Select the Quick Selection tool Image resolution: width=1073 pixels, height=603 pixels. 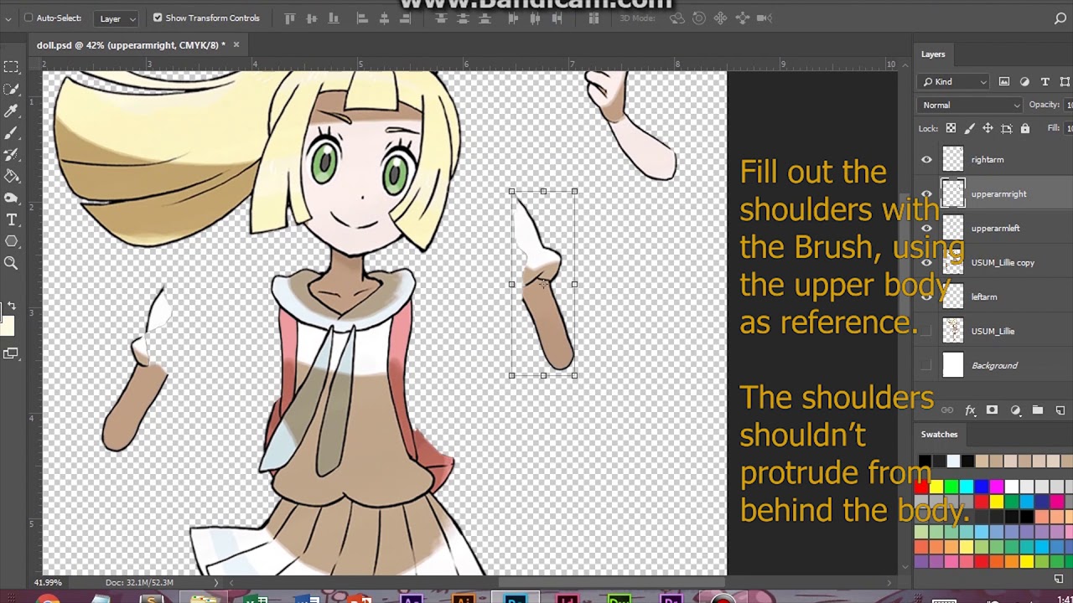point(11,89)
